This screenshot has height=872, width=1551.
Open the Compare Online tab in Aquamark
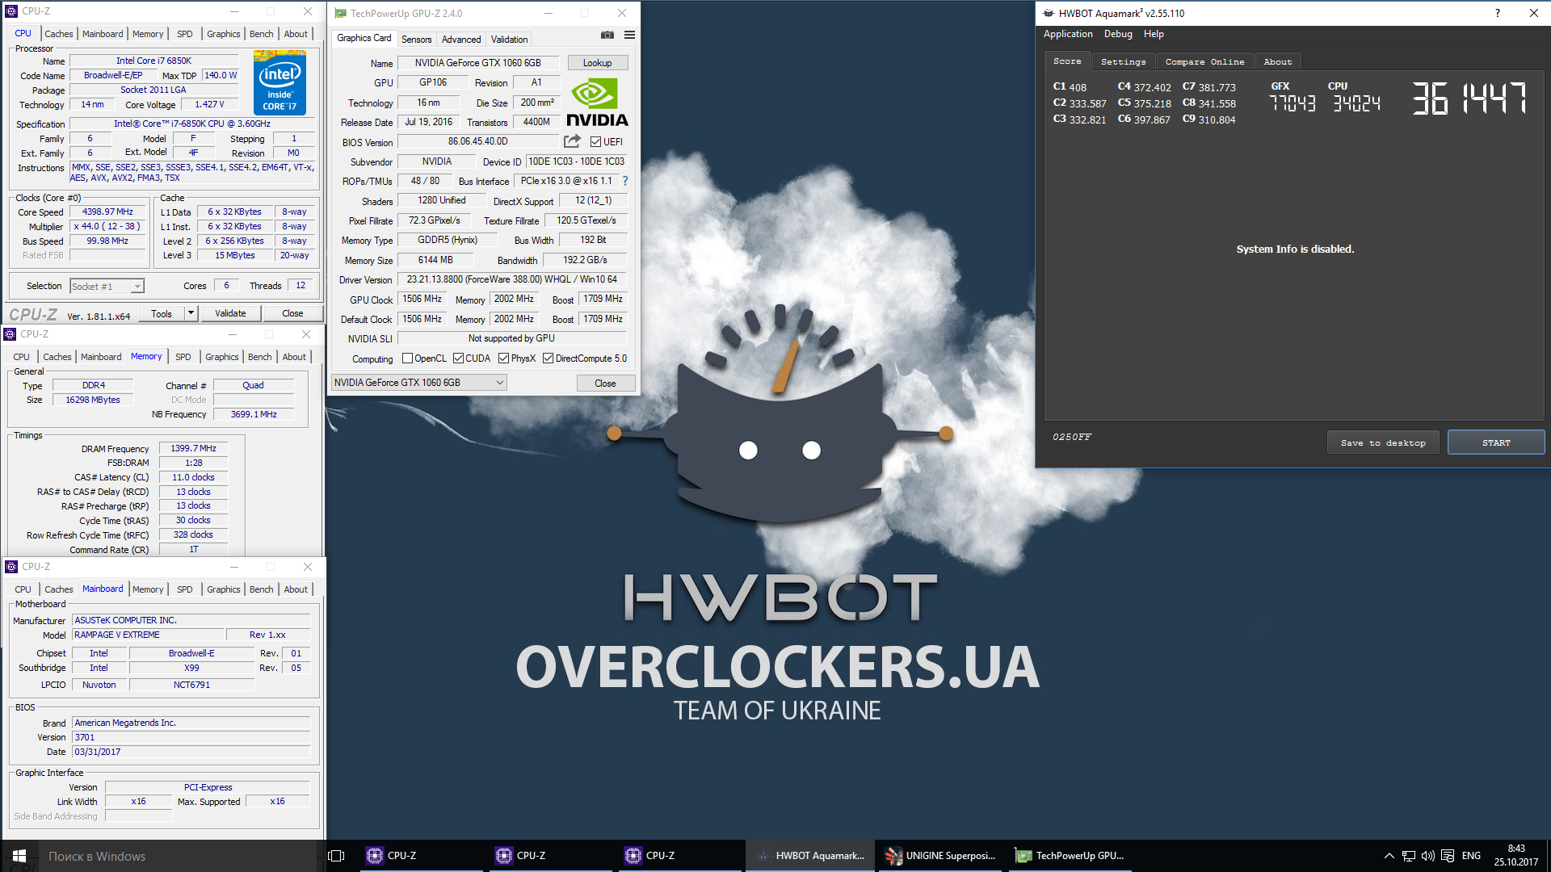coord(1204,61)
